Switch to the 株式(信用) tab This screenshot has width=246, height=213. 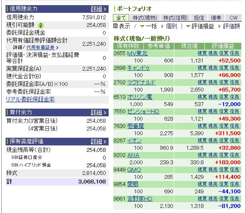[x=176, y=18]
